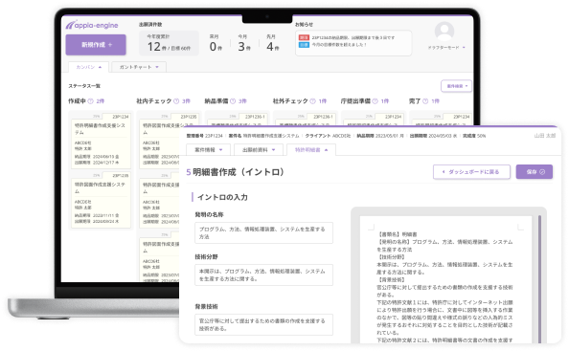Click help icon next to 社内チェック

coord(176,101)
